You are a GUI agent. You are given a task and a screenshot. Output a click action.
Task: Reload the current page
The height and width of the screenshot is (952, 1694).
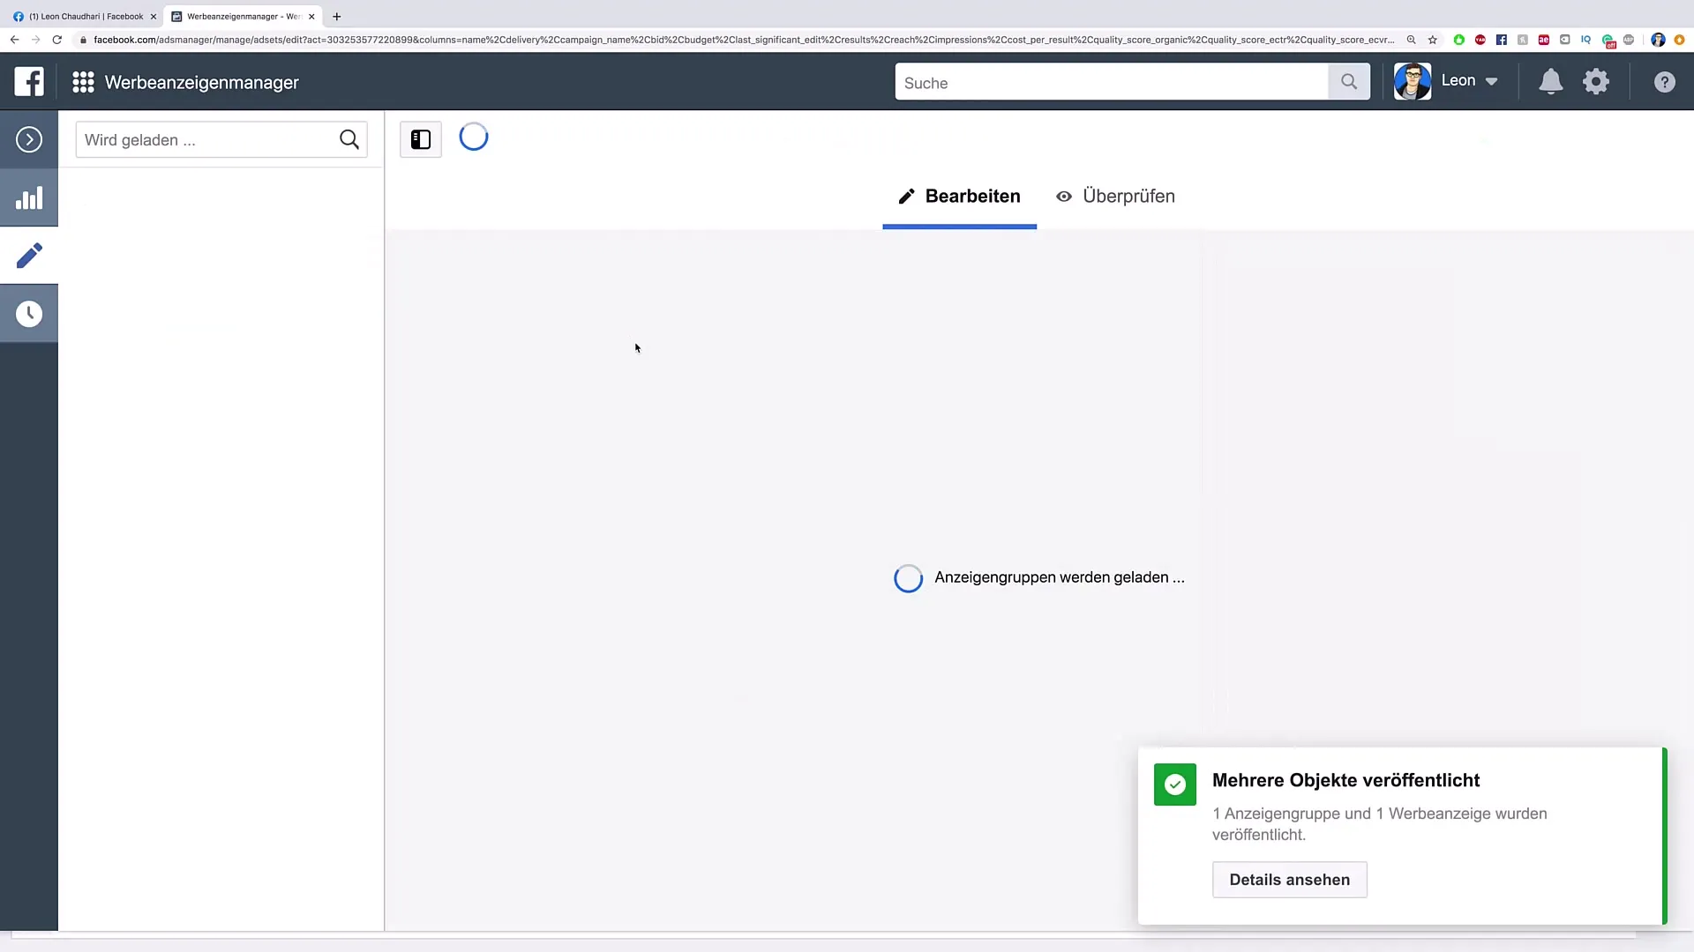pyautogui.click(x=57, y=40)
